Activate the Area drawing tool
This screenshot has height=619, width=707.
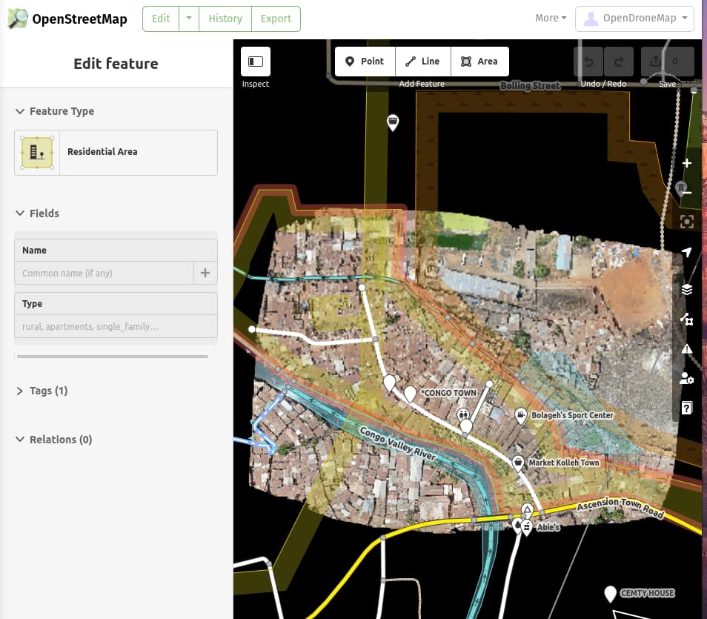479,62
